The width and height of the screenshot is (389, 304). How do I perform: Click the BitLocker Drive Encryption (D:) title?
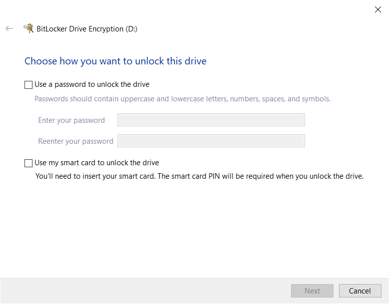(x=87, y=29)
